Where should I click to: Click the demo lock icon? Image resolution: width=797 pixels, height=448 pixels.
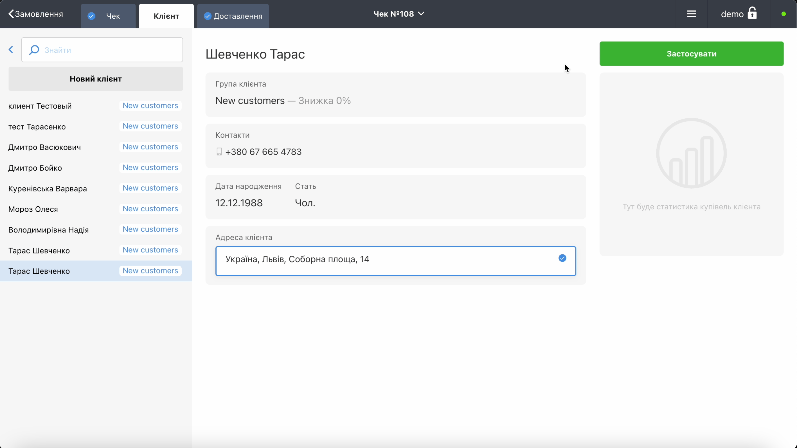(752, 13)
